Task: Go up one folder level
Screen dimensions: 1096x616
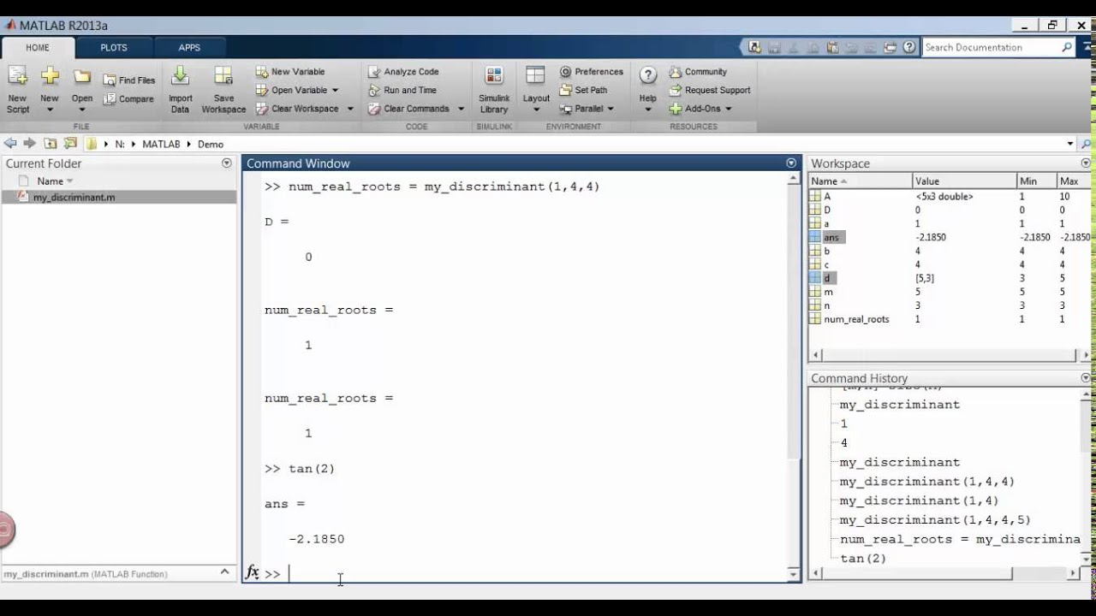Action: pos(51,144)
